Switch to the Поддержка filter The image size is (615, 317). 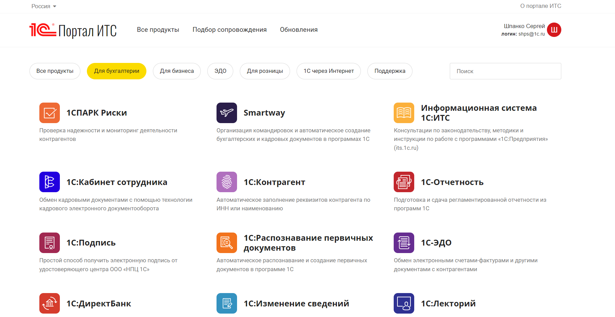[390, 71]
